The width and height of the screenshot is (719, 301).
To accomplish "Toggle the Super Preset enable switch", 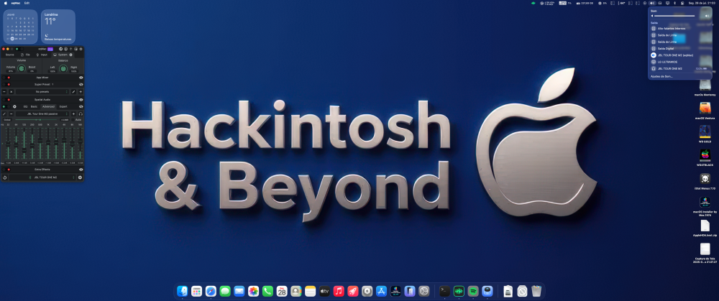I will (x=6, y=84).
